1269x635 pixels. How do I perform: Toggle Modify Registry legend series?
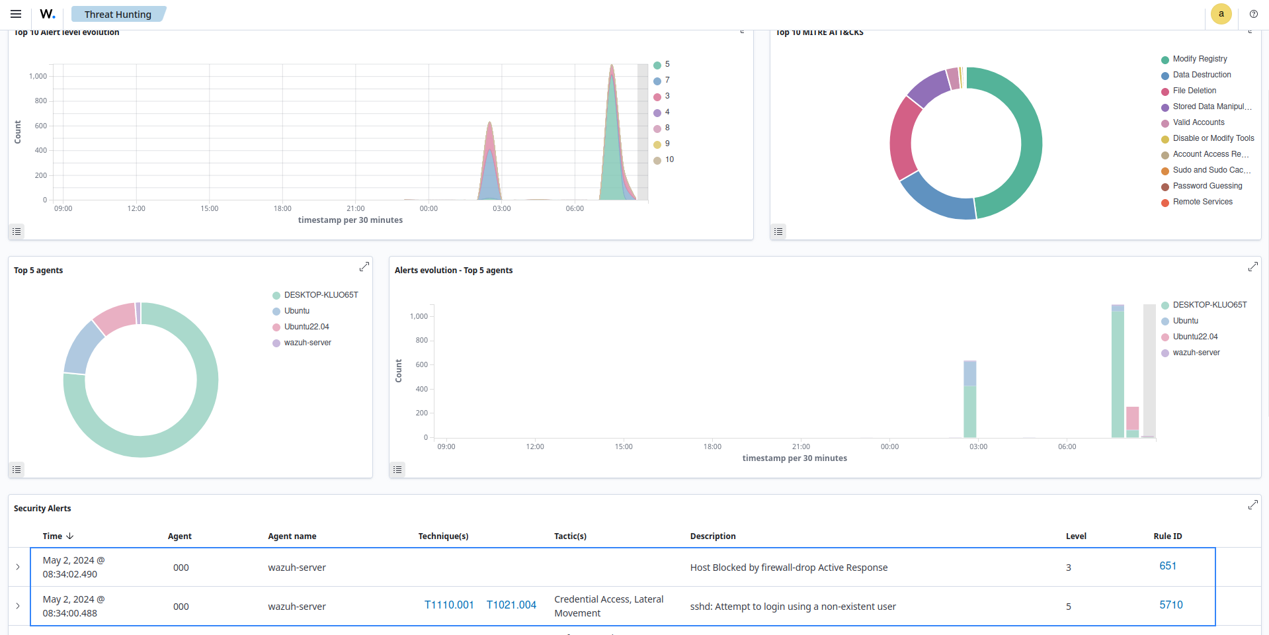pos(1200,59)
